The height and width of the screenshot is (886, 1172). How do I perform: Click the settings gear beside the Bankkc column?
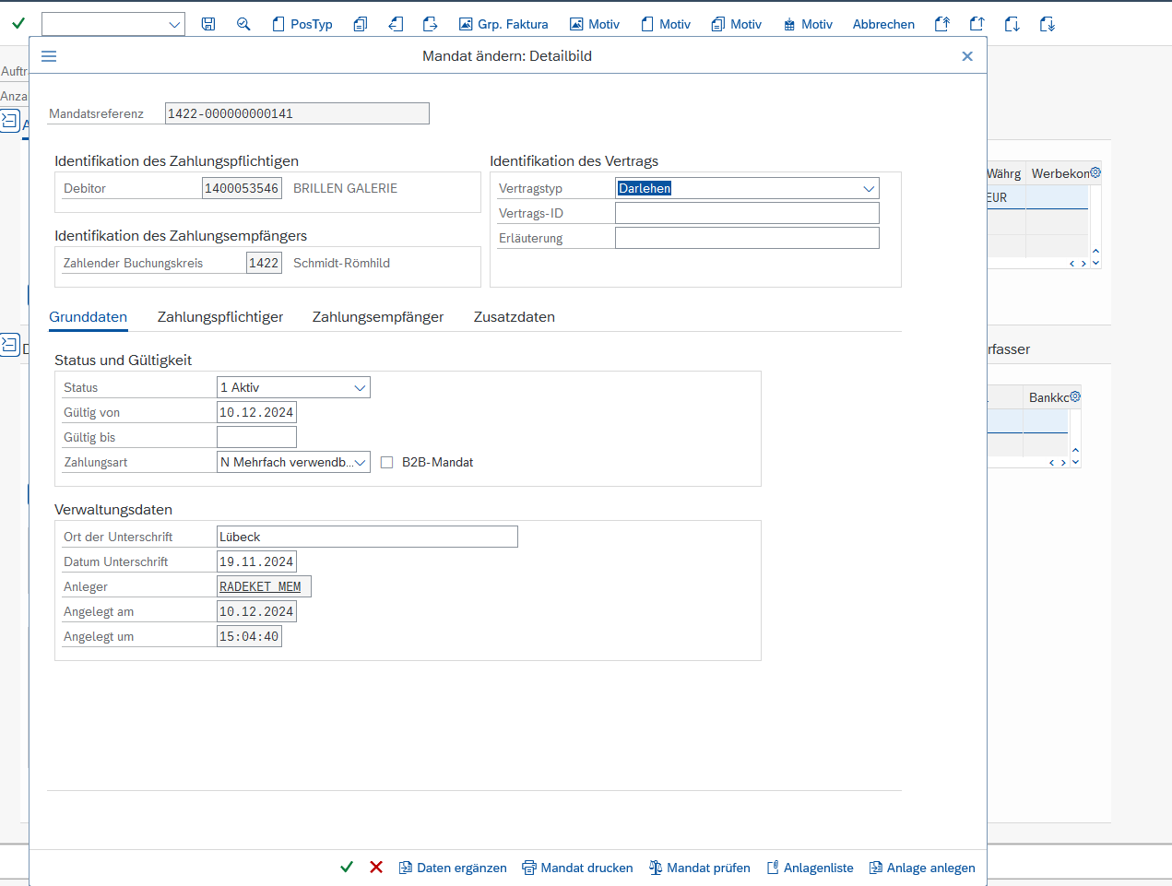1075,396
